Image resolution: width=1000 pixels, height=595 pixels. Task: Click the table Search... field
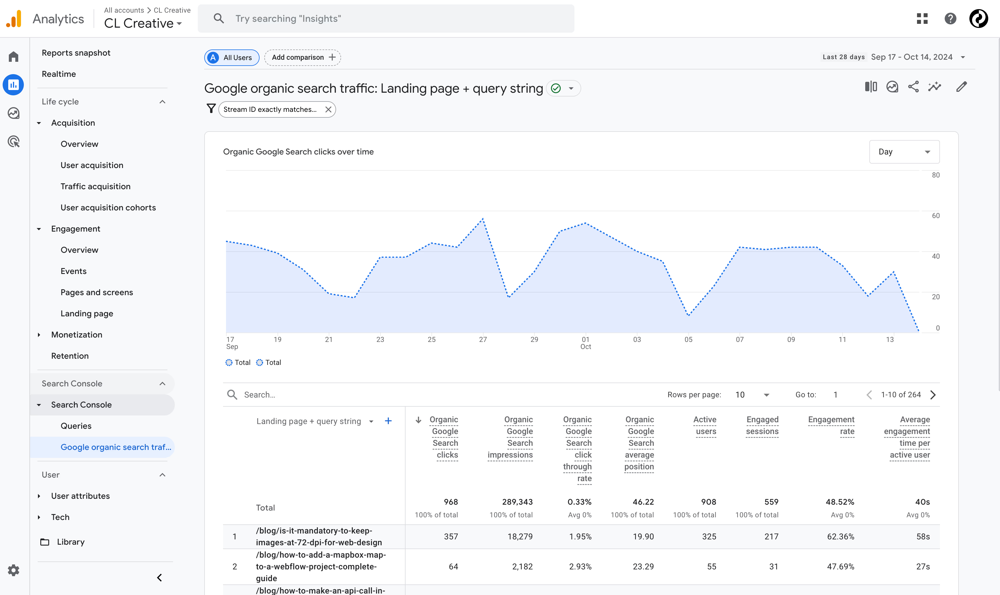(x=441, y=395)
